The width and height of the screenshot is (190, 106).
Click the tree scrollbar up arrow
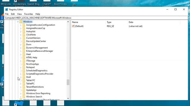click(68, 22)
